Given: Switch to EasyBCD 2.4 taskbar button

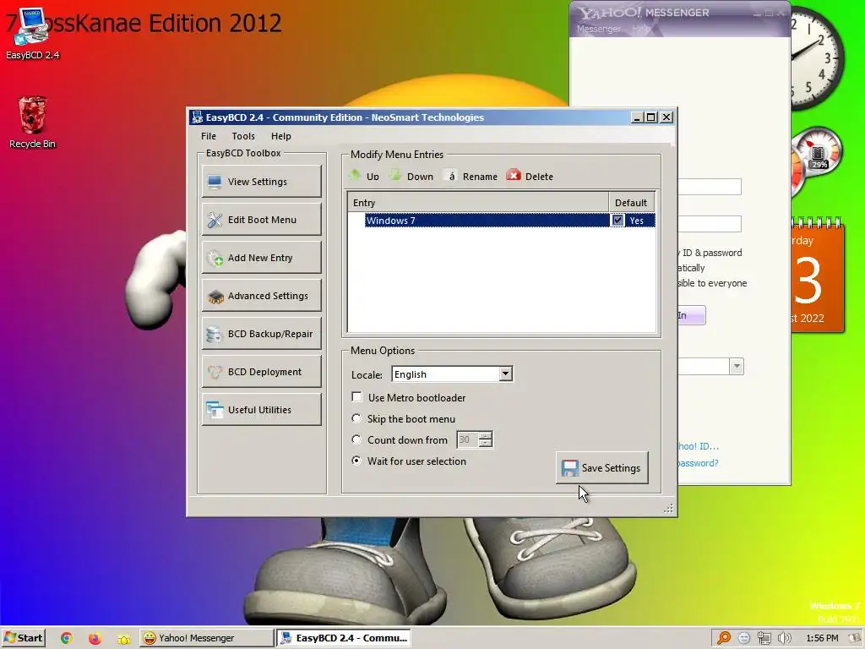Looking at the screenshot, I should point(344,638).
